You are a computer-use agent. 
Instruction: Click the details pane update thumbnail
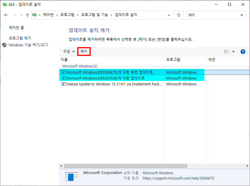[x=72, y=177]
